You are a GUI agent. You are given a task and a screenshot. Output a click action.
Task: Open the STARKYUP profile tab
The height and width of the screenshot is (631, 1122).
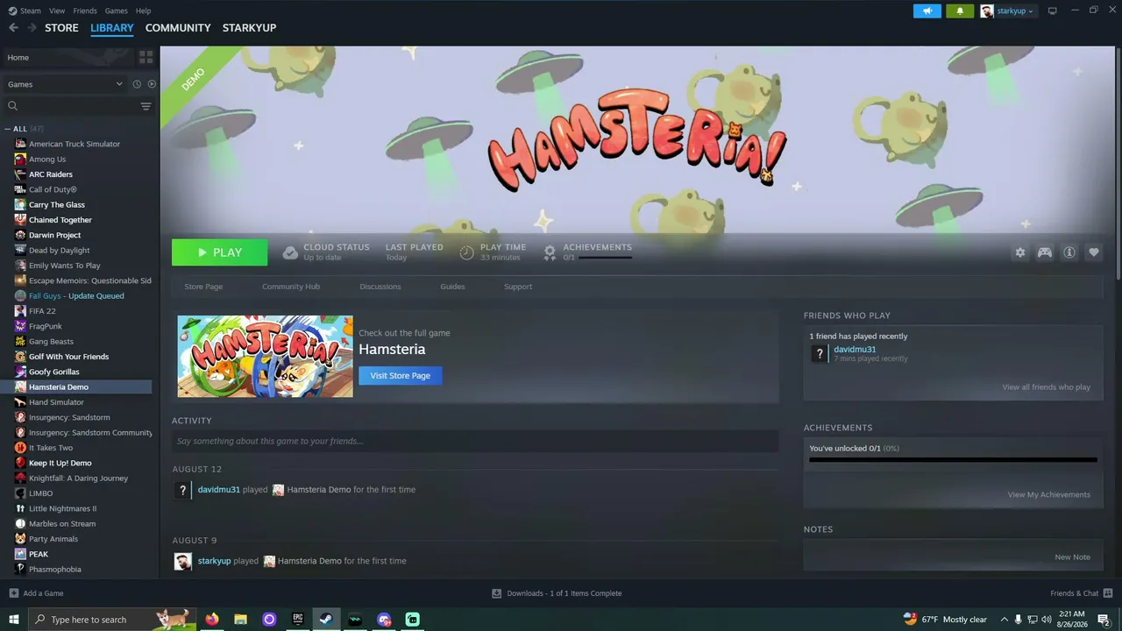coord(249,28)
